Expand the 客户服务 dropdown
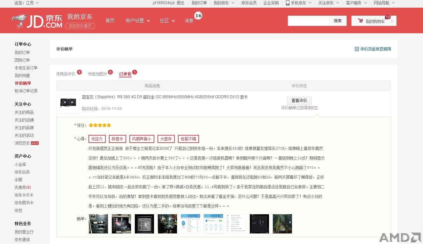Image resolution: width=423 pixels, height=244 pixels. [x=356, y=3]
